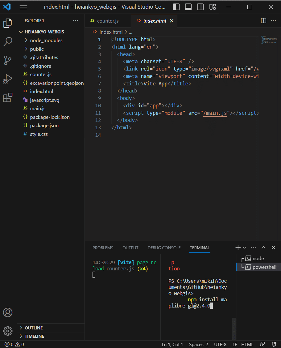Screen dimensions: 281x348
Task: Click the editor minimap code preview
Action: [268, 40]
